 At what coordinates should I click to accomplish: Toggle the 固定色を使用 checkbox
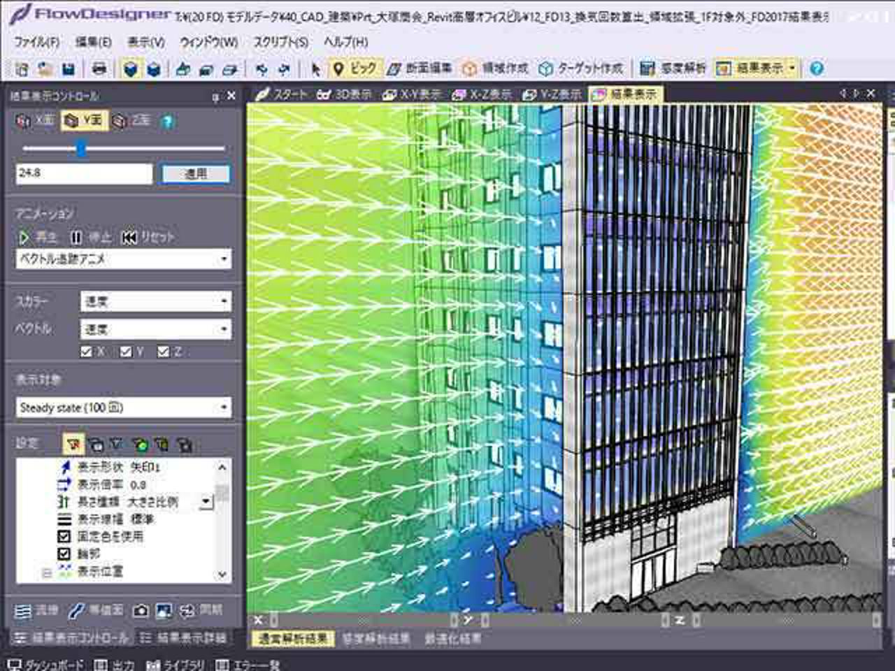[64, 536]
